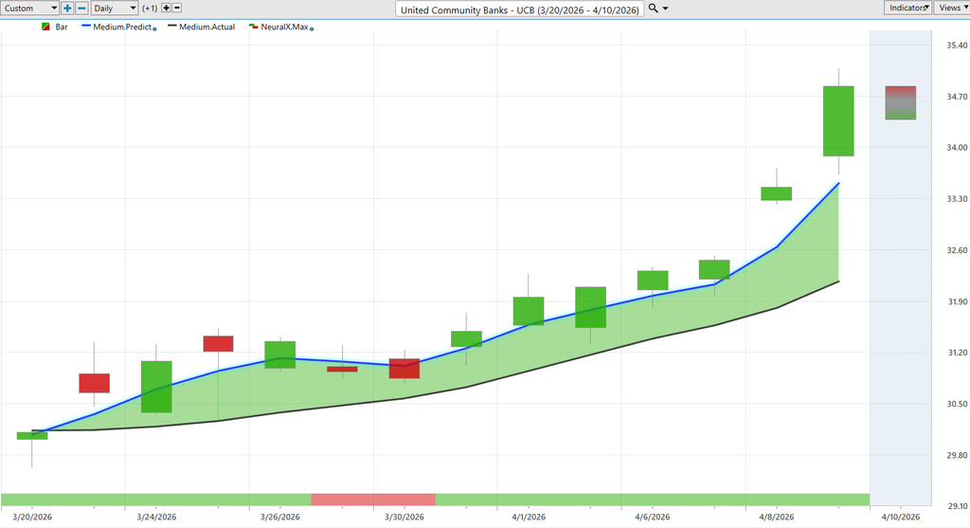970x528 pixels.
Task: Click the black minus forecast decrement button
Action: click(x=177, y=8)
